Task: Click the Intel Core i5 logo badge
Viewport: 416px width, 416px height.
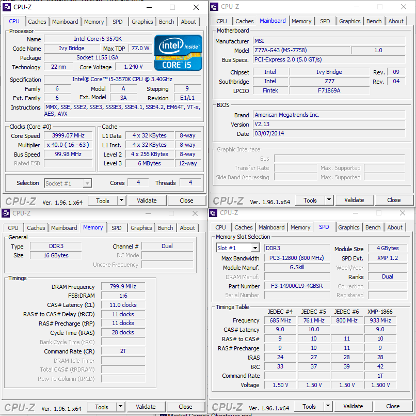Action: [x=178, y=53]
